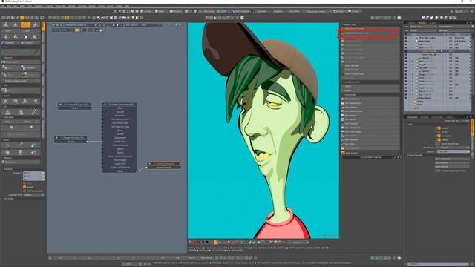
Task: Select Base Shader in the shader tree
Action: point(425,42)
